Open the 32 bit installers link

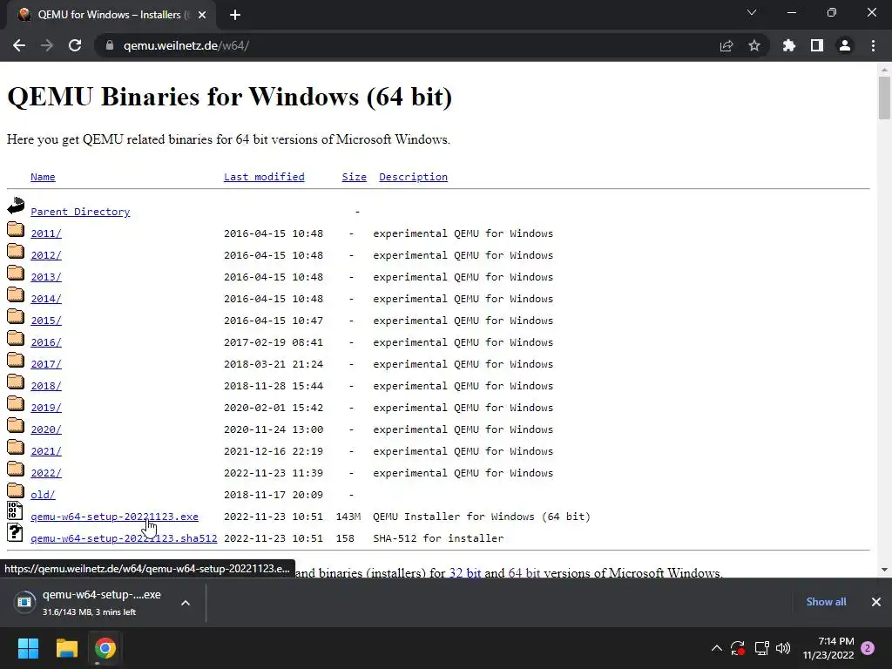pos(465,573)
